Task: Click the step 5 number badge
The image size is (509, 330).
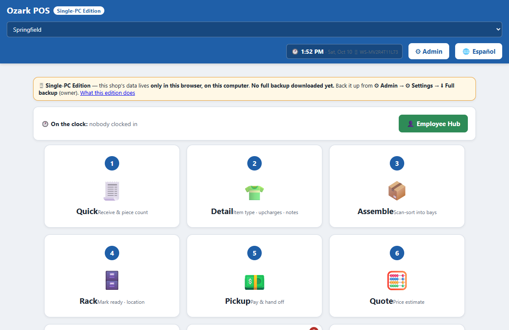Action: 255,253
